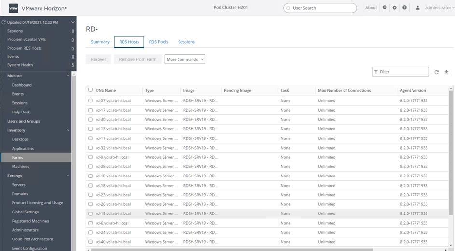The image size is (455, 251).
Task: Click the rd-38.vdilab-hi.local host name
Action: click(x=113, y=166)
